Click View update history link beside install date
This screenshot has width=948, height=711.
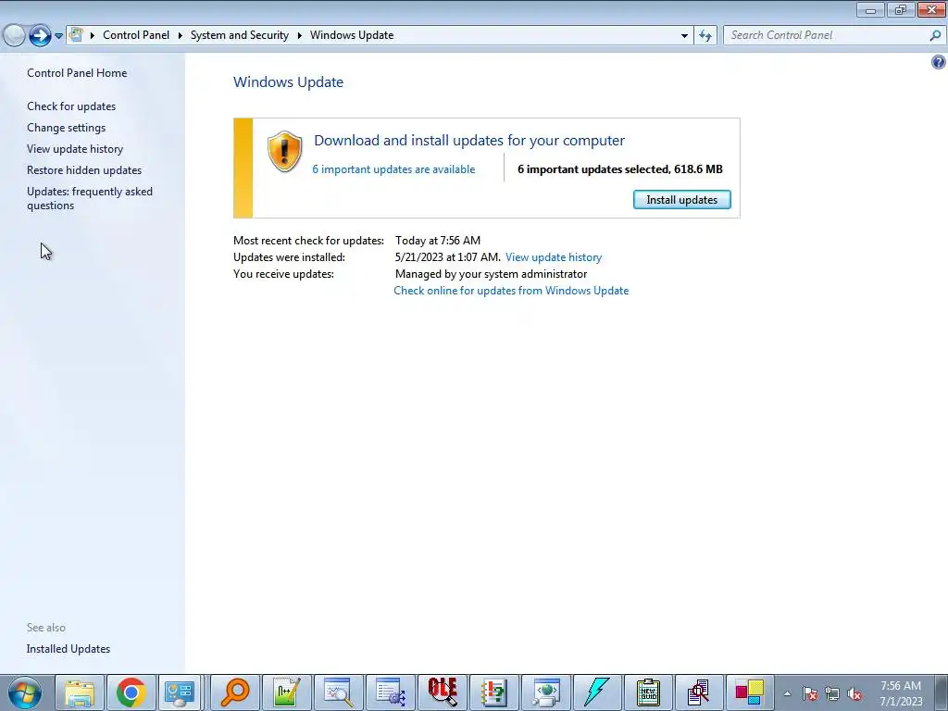(x=554, y=257)
